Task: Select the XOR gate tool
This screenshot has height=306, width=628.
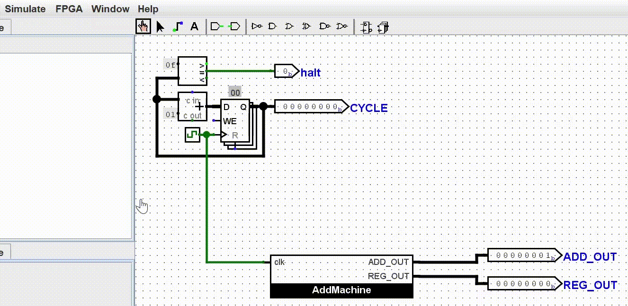Action: [306, 26]
